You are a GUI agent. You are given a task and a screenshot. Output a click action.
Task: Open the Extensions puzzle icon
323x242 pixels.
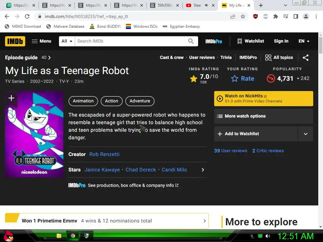coord(276,16)
